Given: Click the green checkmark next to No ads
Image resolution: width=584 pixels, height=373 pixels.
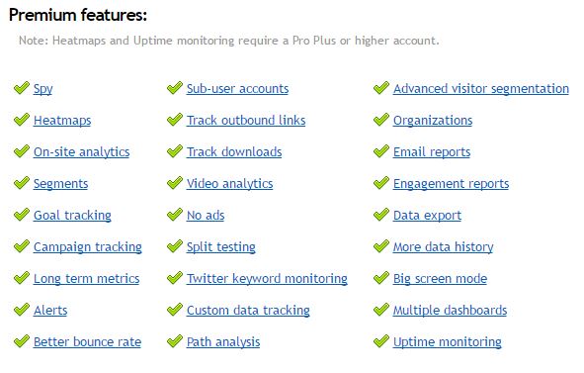Looking at the screenshot, I should pos(175,215).
